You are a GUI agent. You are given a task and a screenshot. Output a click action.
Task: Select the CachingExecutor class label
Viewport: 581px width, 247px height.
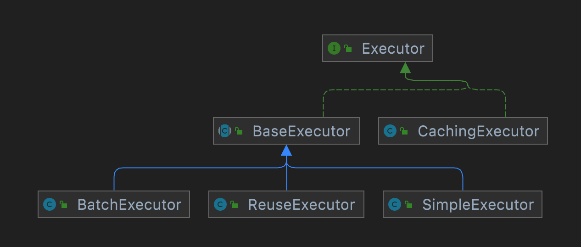[x=478, y=131]
